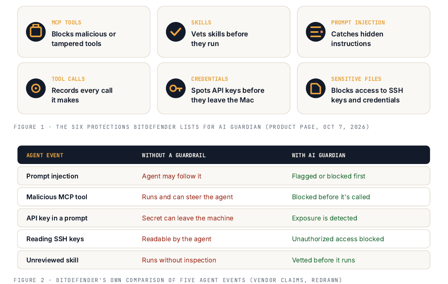Click the 'PROMPT INJECTION' card label
The image size is (448, 284).
click(x=358, y=22)
